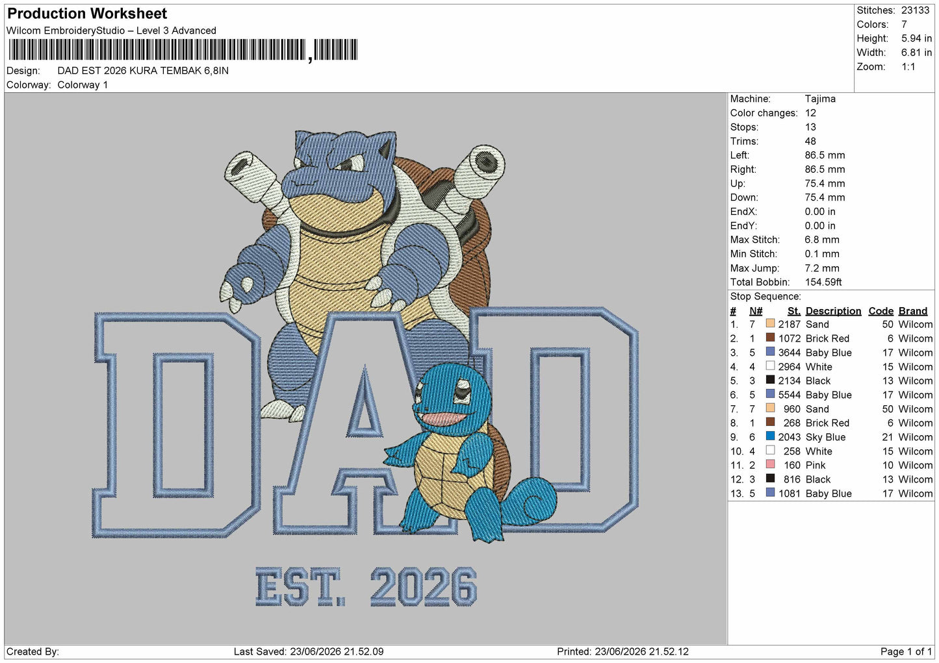The height and width of the screenshot is (663, 939).
Task: Click the 'Stop Sequence:' heading
Action: pyautogui.click(x=765, y=296)
